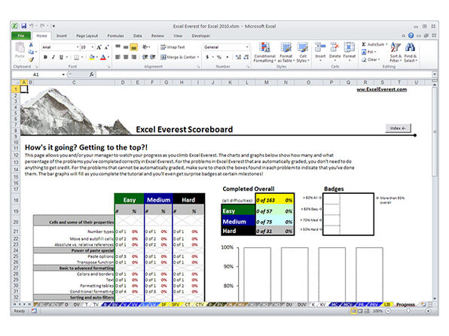Image resolution: width=449 pixels, height=336 pixels.
Task: Open the Find & Select menu
Action: [411, 53]
